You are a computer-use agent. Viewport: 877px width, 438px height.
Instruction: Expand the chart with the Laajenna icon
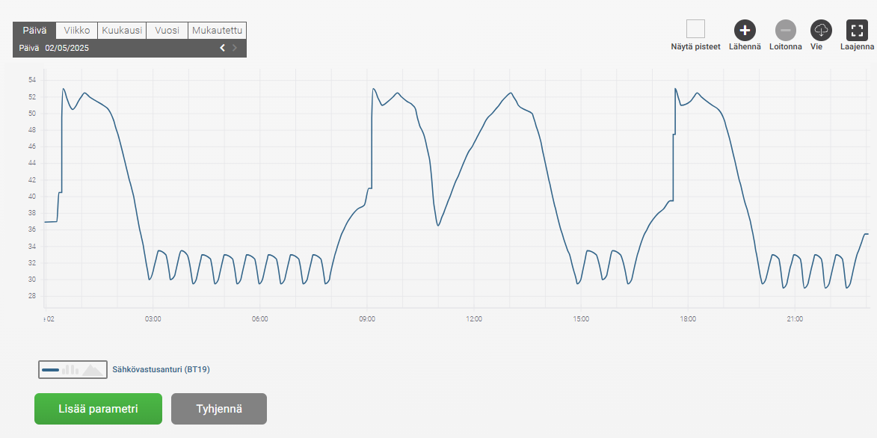tap(857, 30)
